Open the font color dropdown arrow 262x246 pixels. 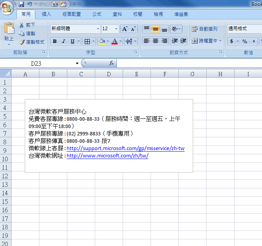pos(120,41)
